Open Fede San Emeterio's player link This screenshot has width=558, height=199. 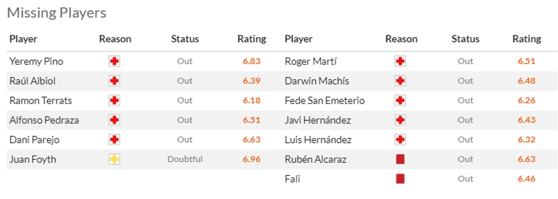click(x=325, y=101)
